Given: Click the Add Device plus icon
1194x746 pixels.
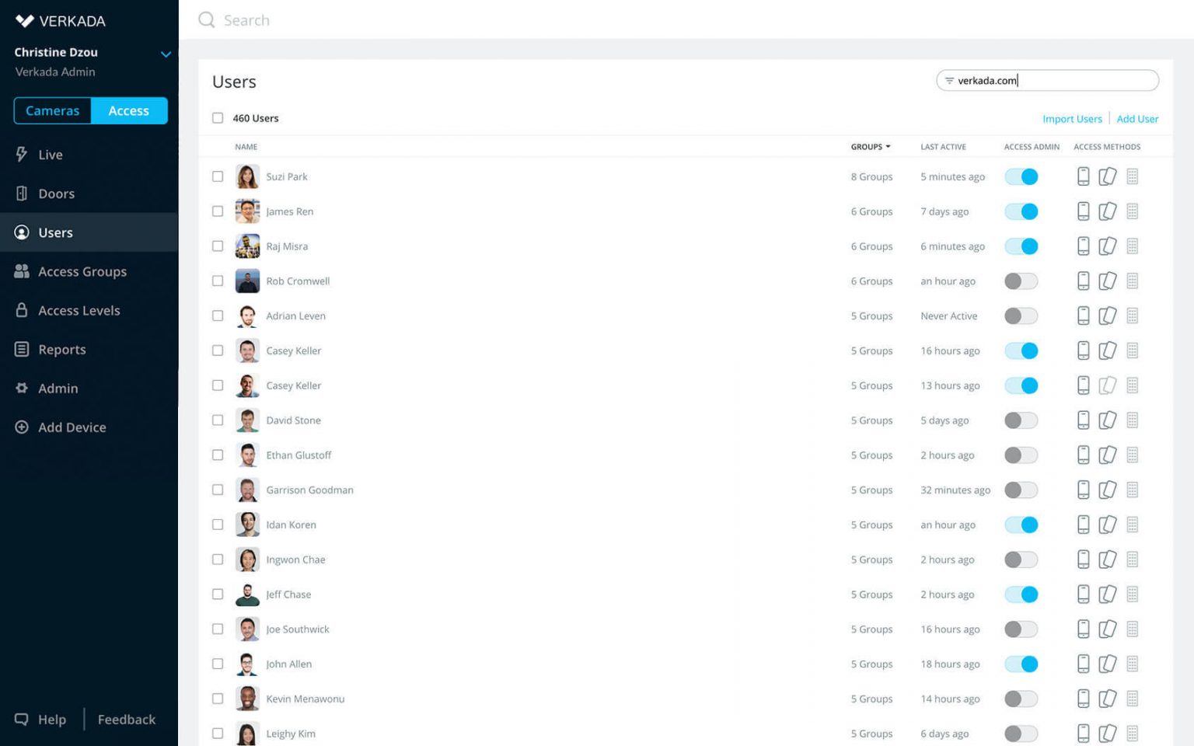Looking at the screenshot, I should (22, 427).
